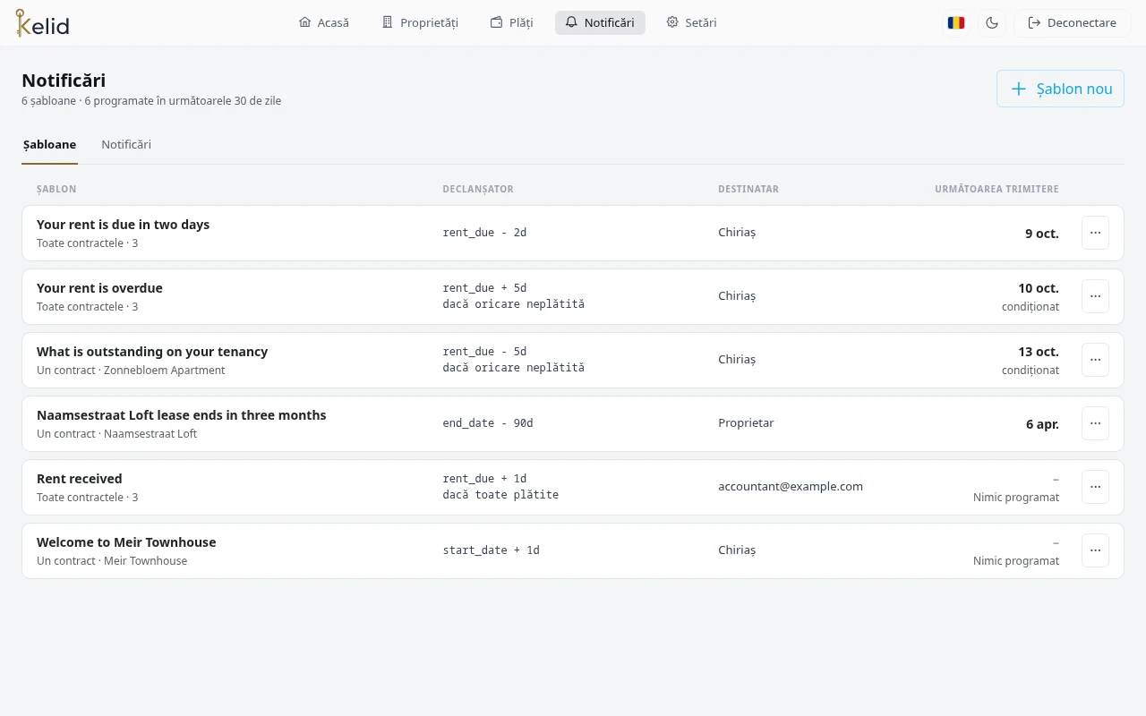Switch to the Șabloane tab
The width and height of the screenshot is (1146, 716).
(50, 144)
